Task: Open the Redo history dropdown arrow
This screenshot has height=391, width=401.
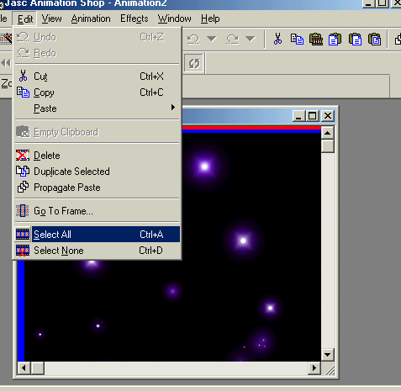Action: pyautogui.click(x=251, y=39)
